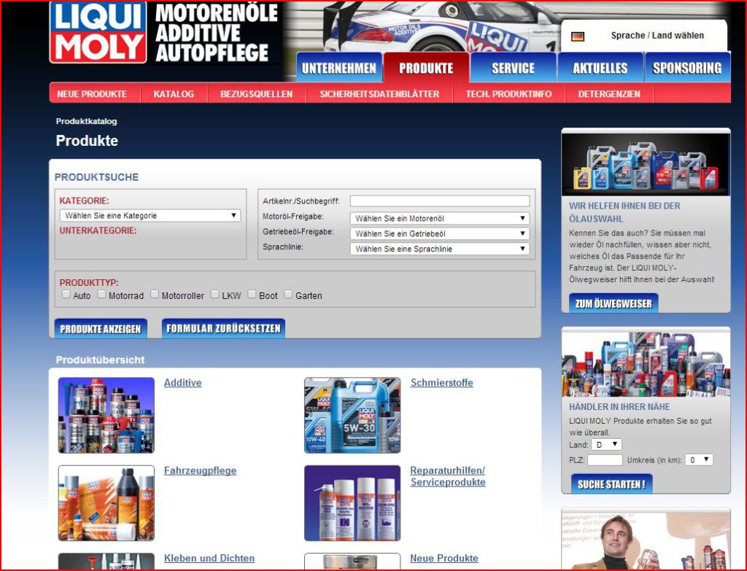The height and width of the screenshot is (571, 747).
Task: Expand the Motoröl-Freigabe dropdown
Action: [439, 219]
